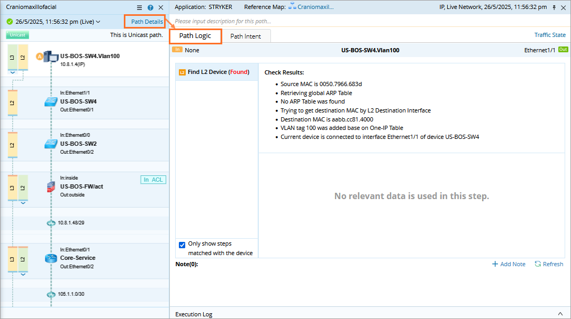Click the Add Note button

(509, 264)
